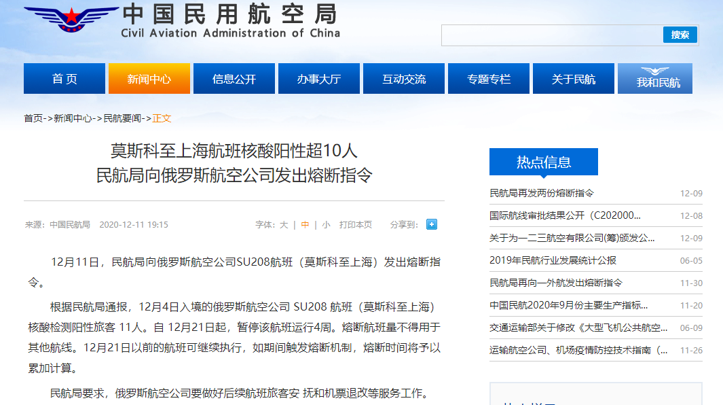This screenshot has width=723, height=405.
Task: Click 打印本页 to print the article
Action: (x=356, y=224)
